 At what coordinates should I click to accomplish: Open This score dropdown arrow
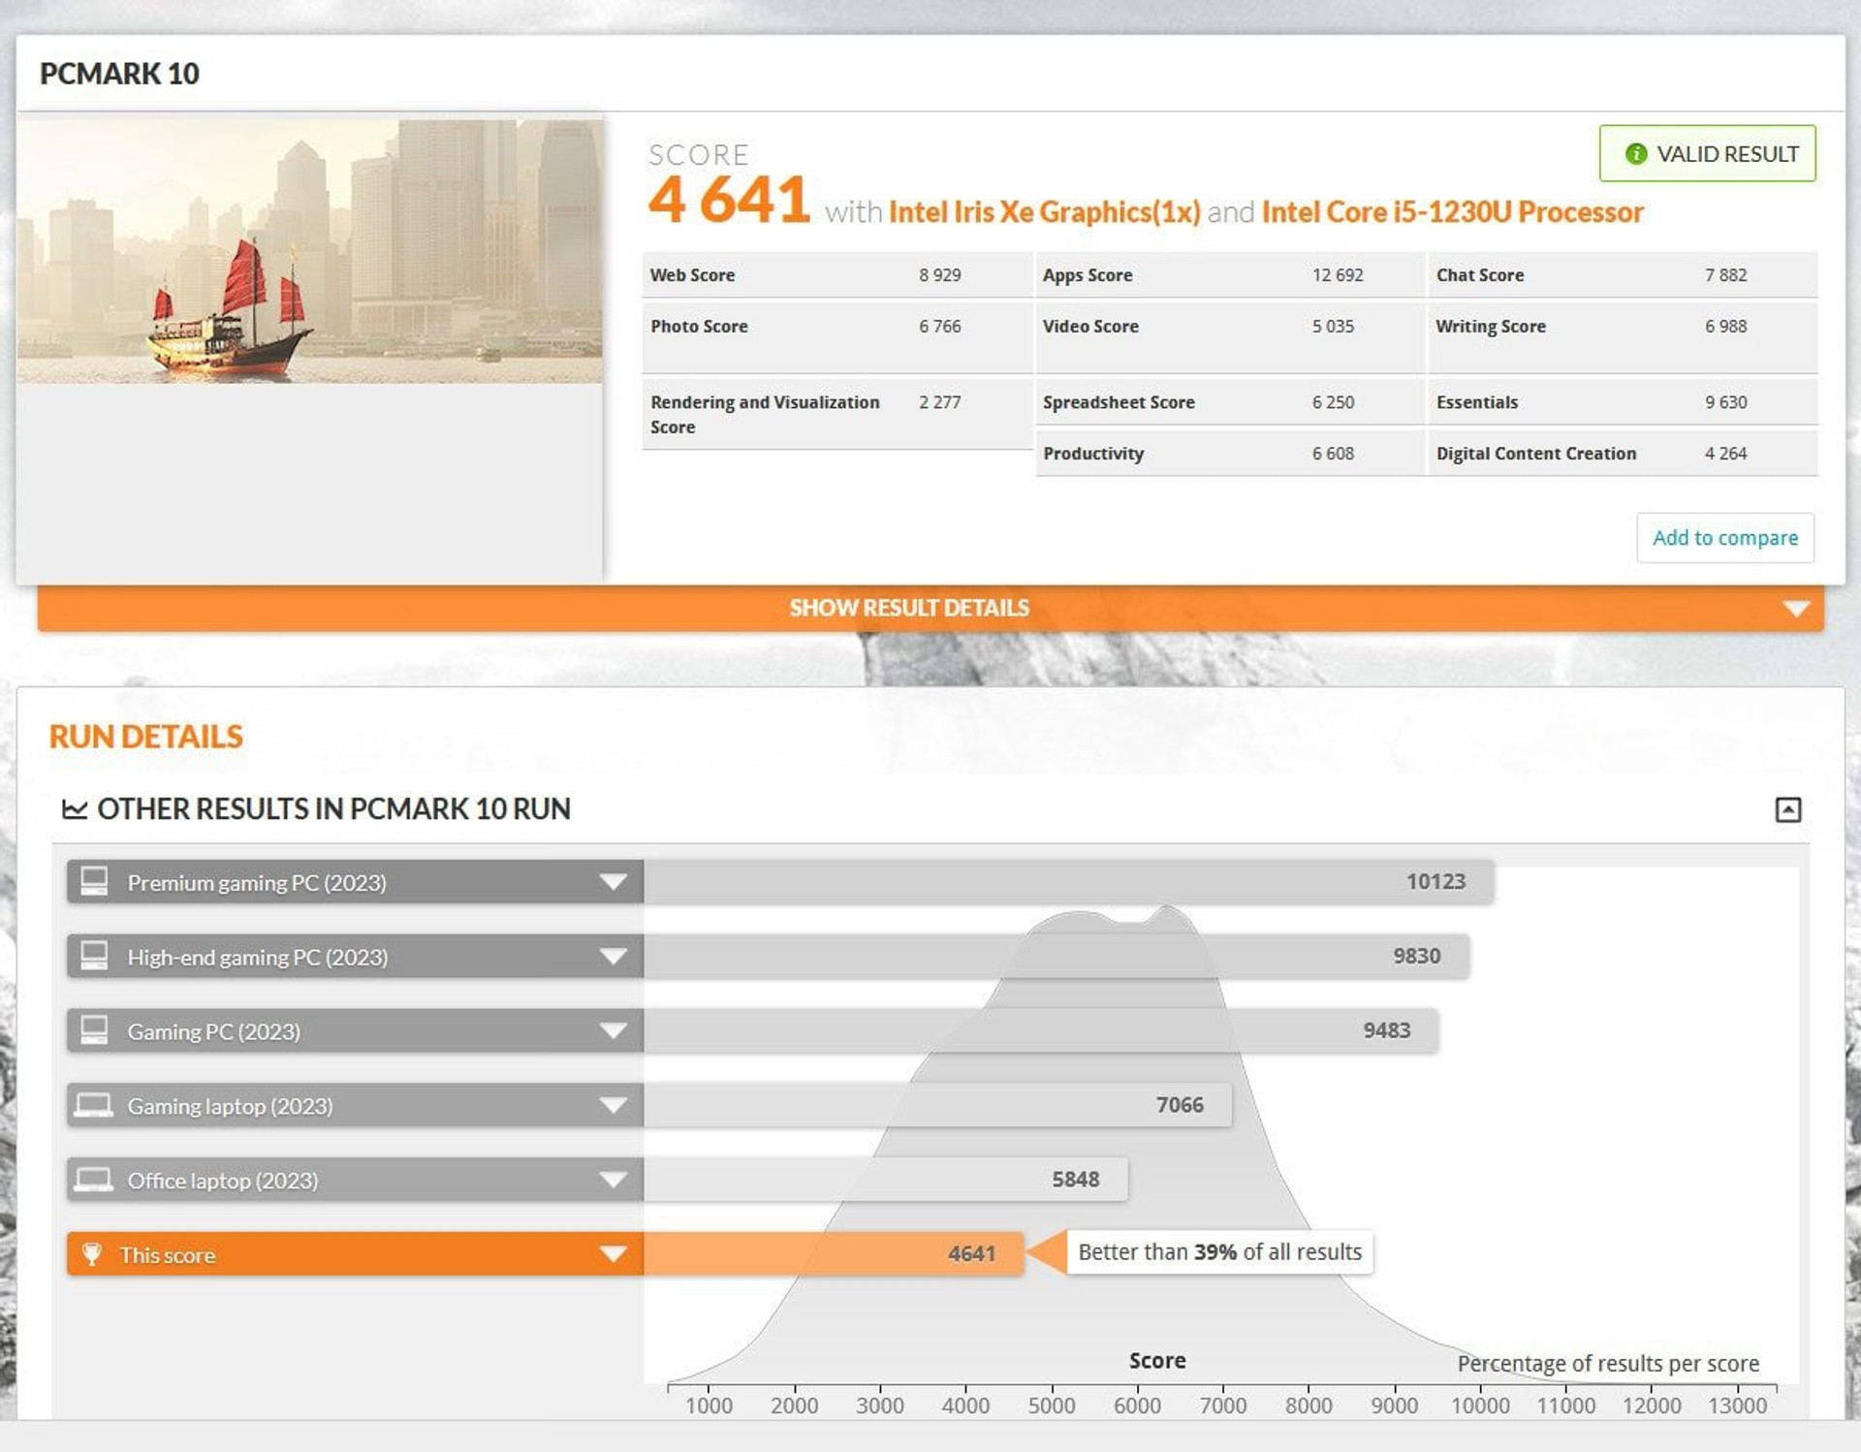tap(613, 1254)
